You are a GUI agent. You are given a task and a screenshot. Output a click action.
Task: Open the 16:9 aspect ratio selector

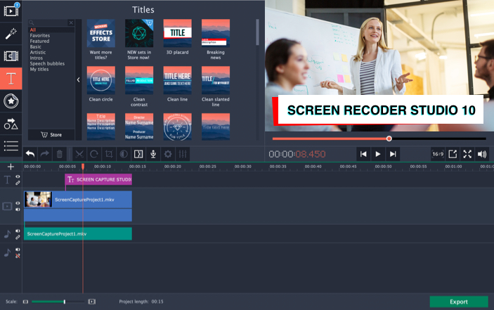[437, 154]
